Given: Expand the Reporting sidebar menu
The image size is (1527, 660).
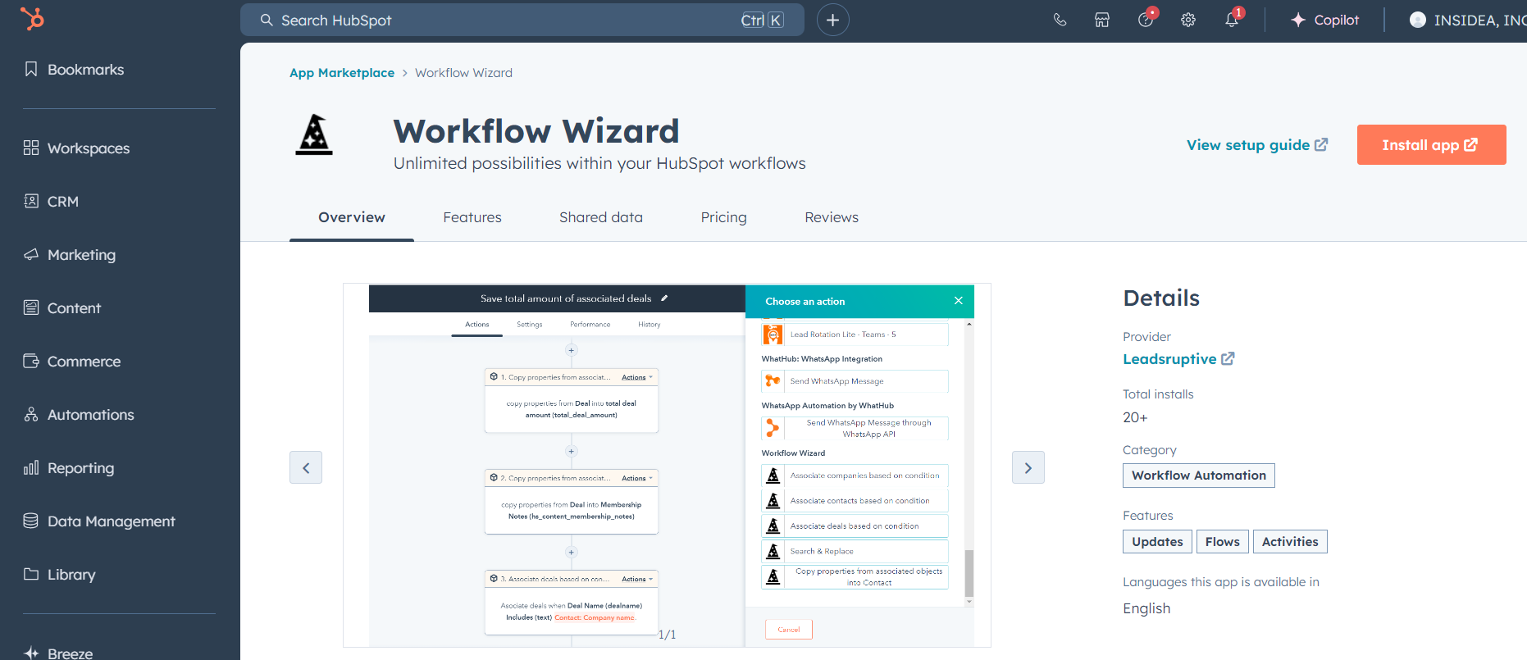Looking at the screenshot, I should [80, 468].
